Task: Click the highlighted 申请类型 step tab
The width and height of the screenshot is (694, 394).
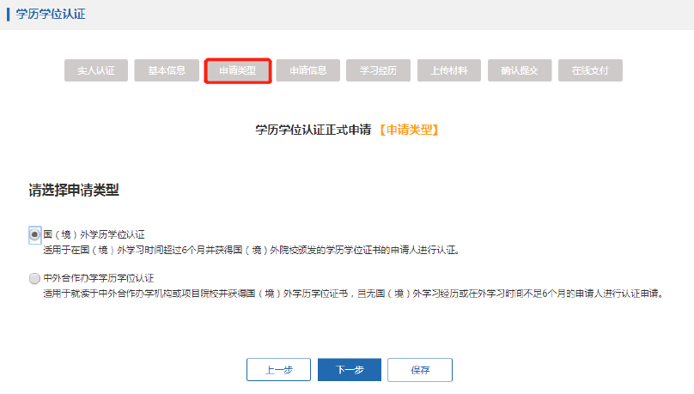Action: pos(238,70)
